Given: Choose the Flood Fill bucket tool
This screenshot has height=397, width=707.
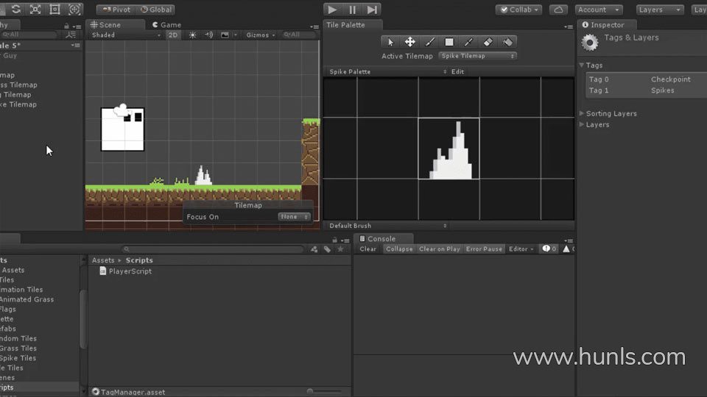Looking at the screenshot, I should point(507,42).
